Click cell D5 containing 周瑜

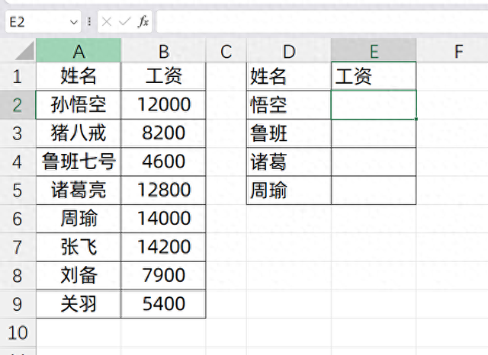click(289, 190)
